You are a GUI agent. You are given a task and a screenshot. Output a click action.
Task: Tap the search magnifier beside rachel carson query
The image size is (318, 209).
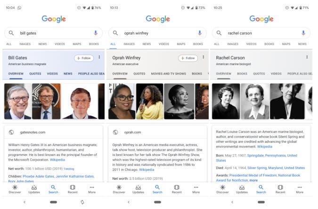[x=219, y=33]
